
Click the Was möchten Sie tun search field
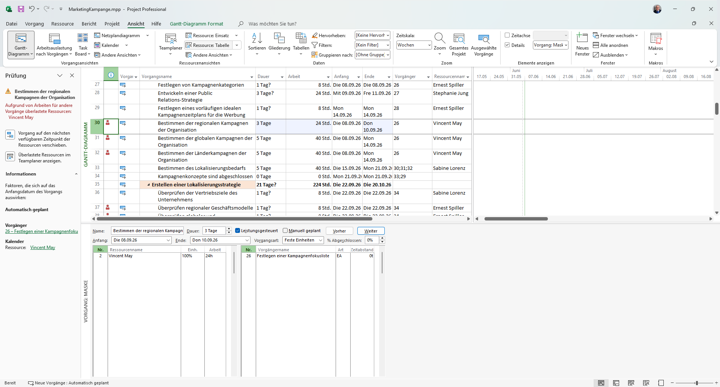coord(272,24)
